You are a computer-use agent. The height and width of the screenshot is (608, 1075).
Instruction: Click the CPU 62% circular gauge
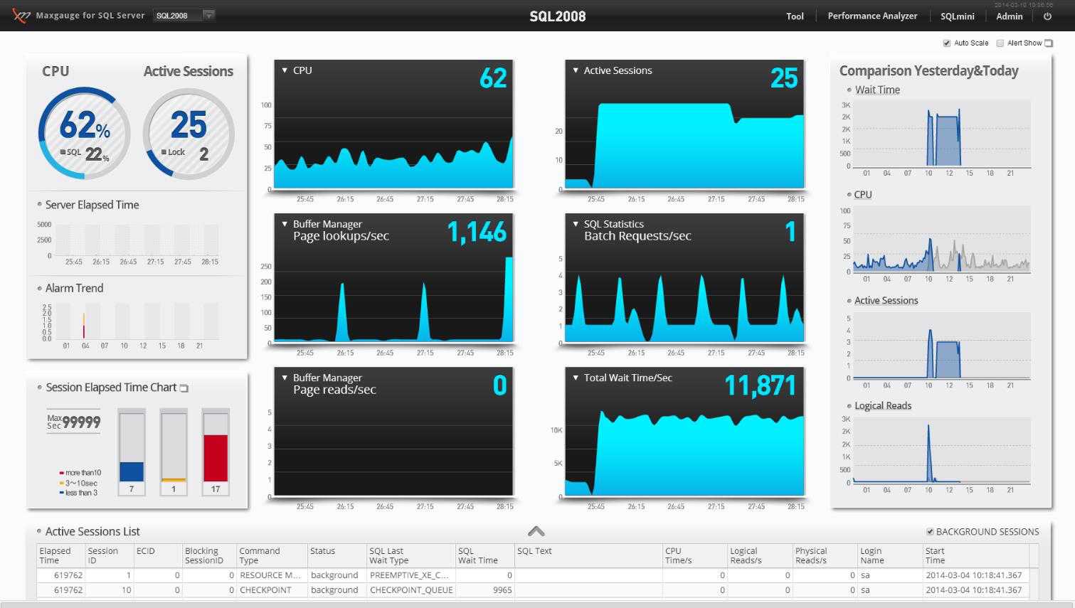84,133
